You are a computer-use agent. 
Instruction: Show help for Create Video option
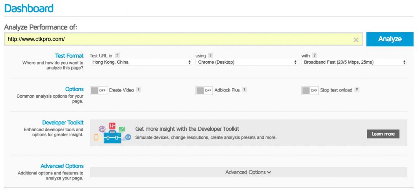138,90
